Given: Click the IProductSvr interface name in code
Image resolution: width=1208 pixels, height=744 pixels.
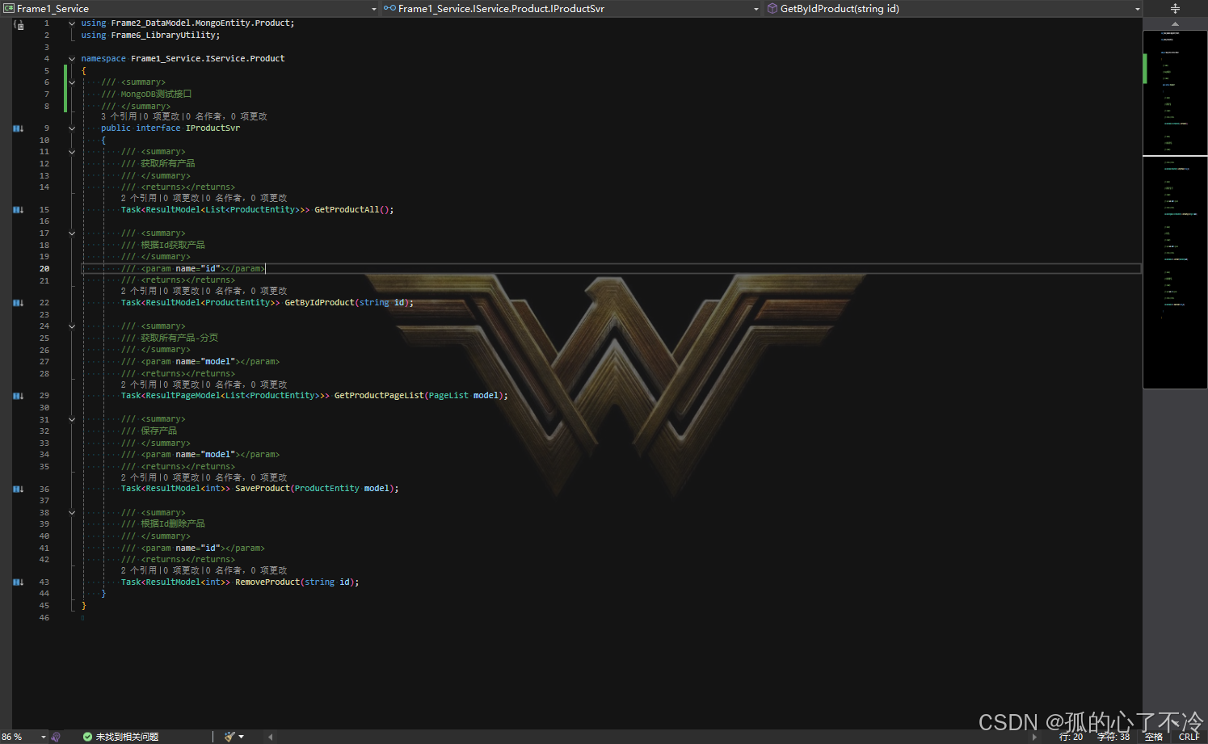Looking at the screenshot, I should pos(213,128).
